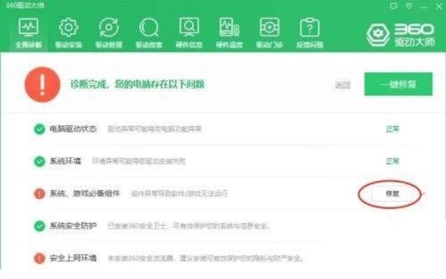446x279 pixels.
Task: Click the 返回 link
Action: [x=342, y=85]
